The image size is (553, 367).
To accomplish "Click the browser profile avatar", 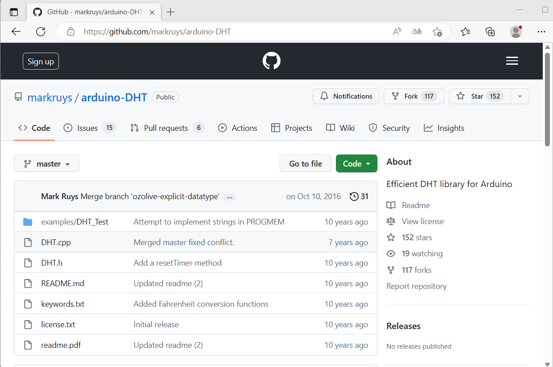I will pyautogui.click(x=516, y=32).
